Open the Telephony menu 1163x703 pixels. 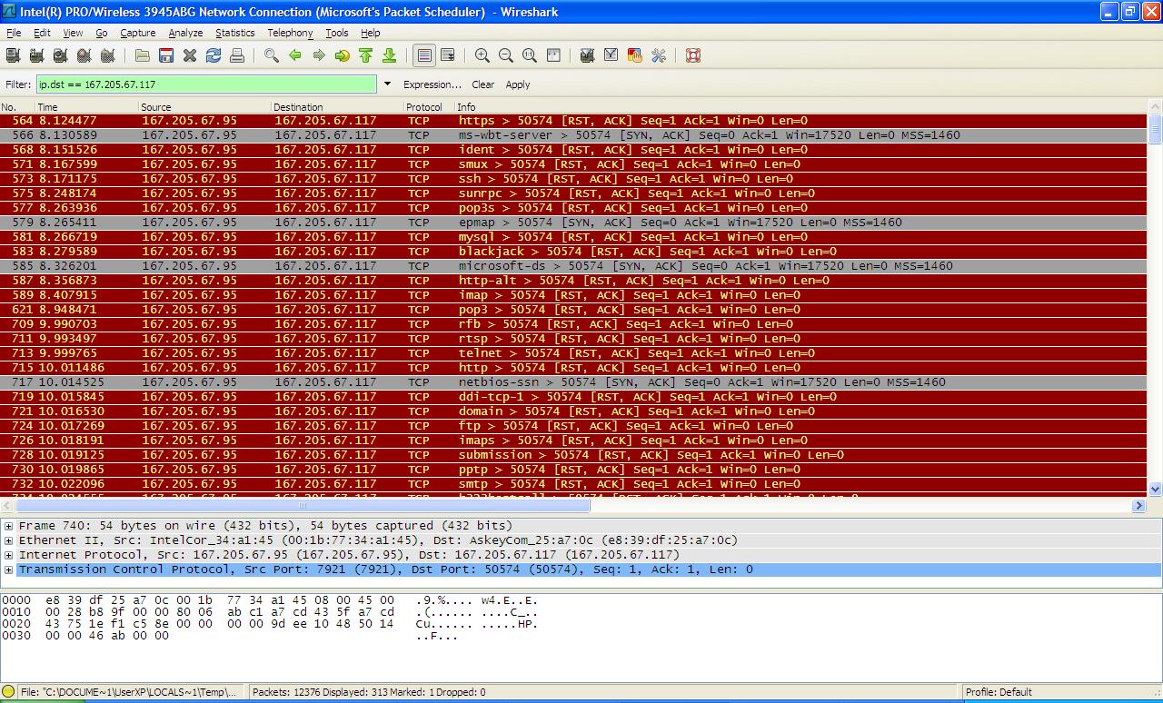[290, 33]
